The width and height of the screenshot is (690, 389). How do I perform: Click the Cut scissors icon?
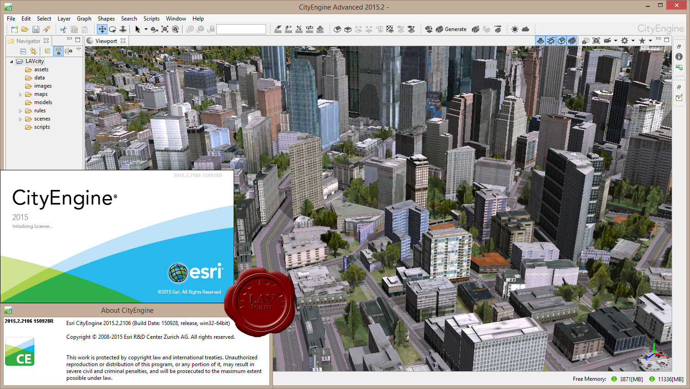[x=63, y=29]
